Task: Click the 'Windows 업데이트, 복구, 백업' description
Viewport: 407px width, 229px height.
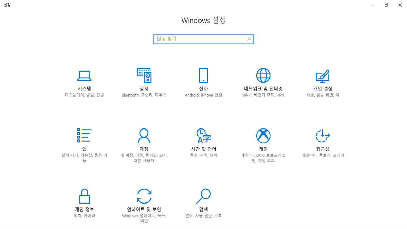Action: (x=144, y=218)
